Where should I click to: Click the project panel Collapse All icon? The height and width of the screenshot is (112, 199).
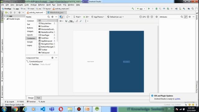(x=15, y=12)
